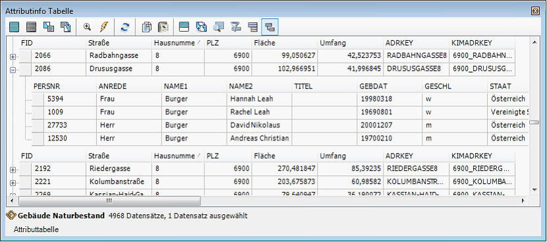Select row header of person 1009
Viewport: 547px width, 242px height.
[x=38, y=113]
